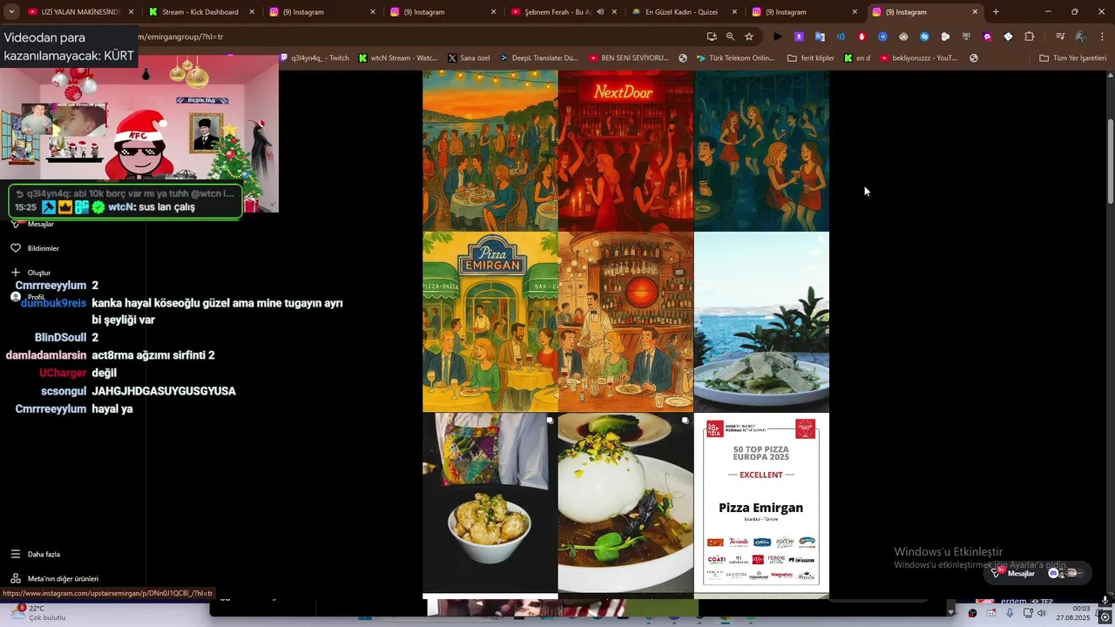Open a new browser tab

(x=996, y=12)
